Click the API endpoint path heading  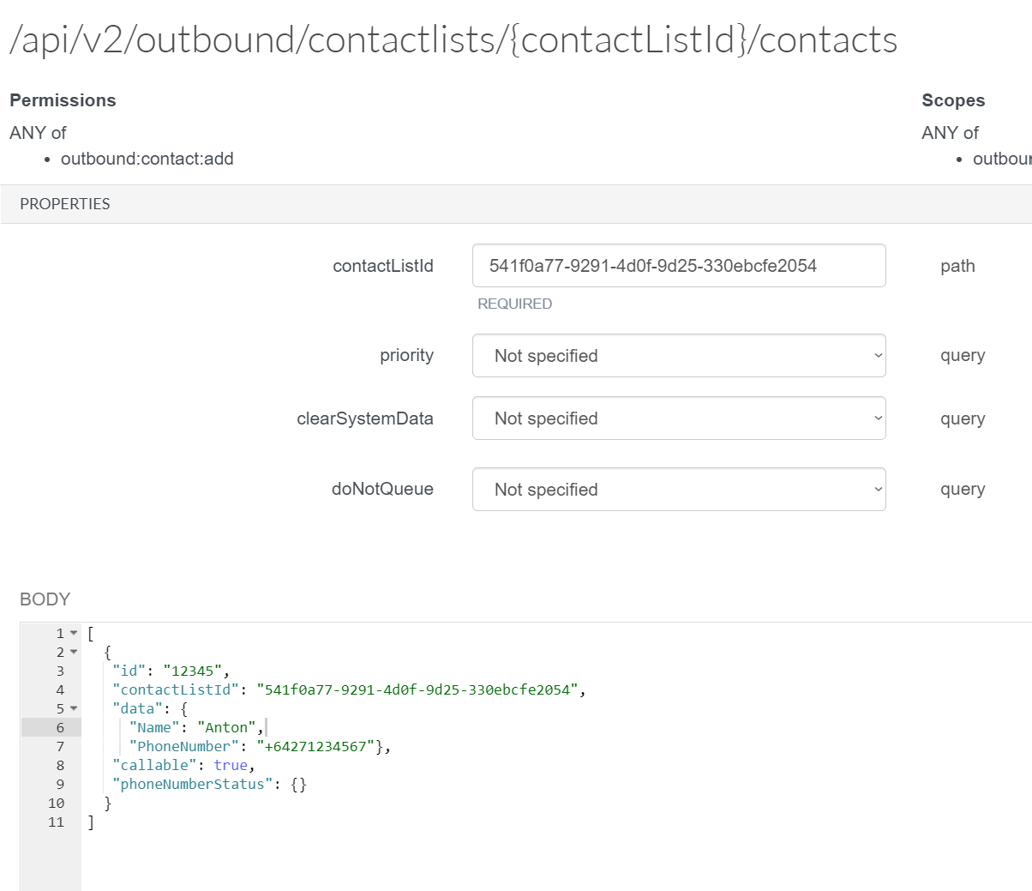(453, 40)
